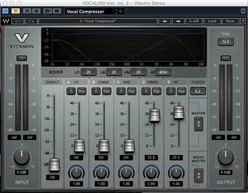Open the Vocal Compressor preset dropdown
The width and height of the screenshot is (248, 193).
89,11
